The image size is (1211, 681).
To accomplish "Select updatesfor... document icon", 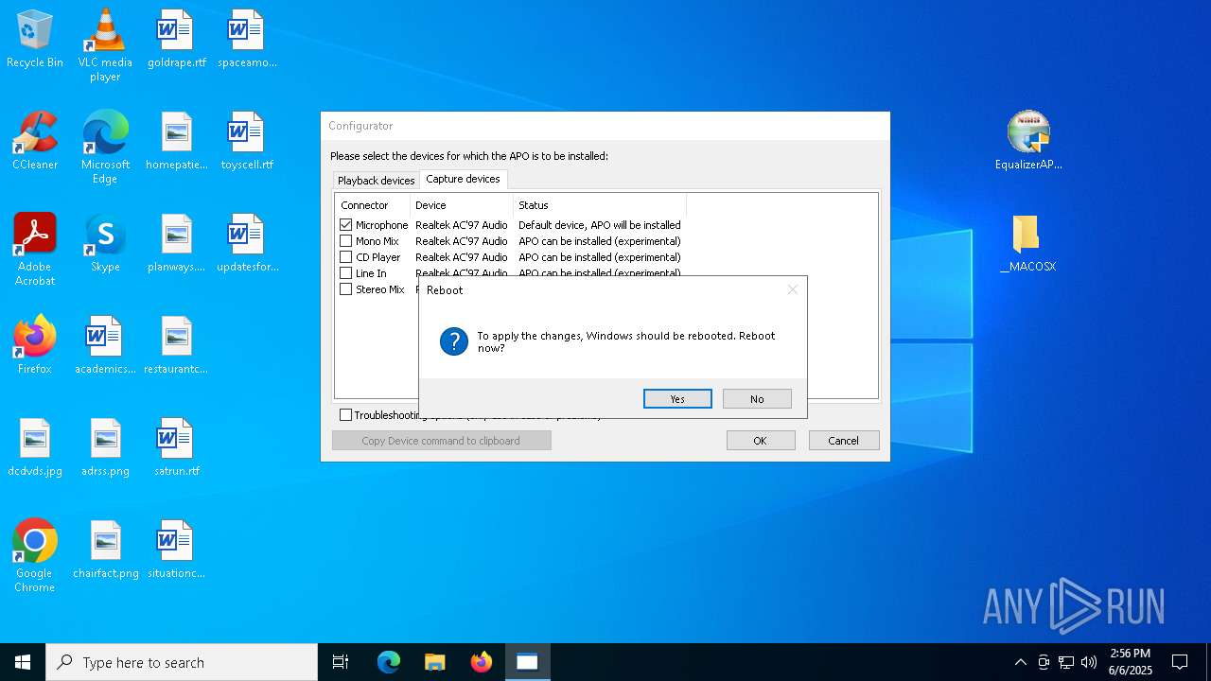I will click(x=247, y=244).
